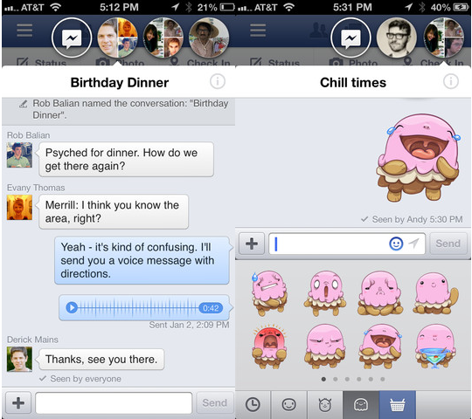The width and height of the screenshot is (472, 419).
Task: Tap the Chill times conversation title
Action: (x=353, y=82)
